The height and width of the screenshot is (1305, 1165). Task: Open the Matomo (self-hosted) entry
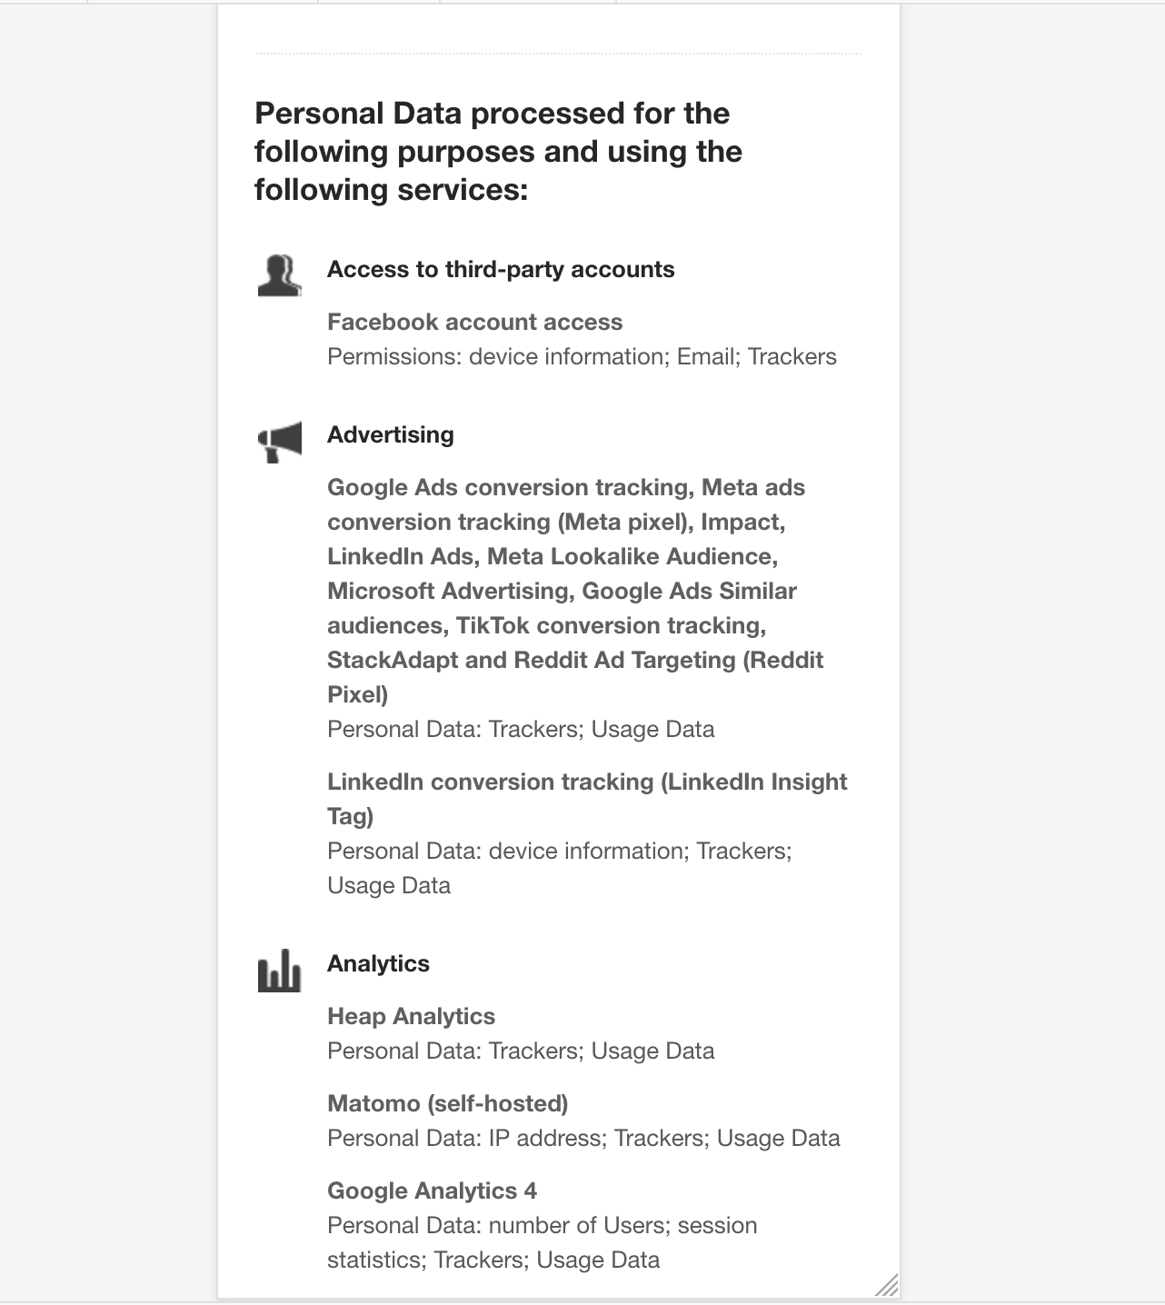(447, 1104)
